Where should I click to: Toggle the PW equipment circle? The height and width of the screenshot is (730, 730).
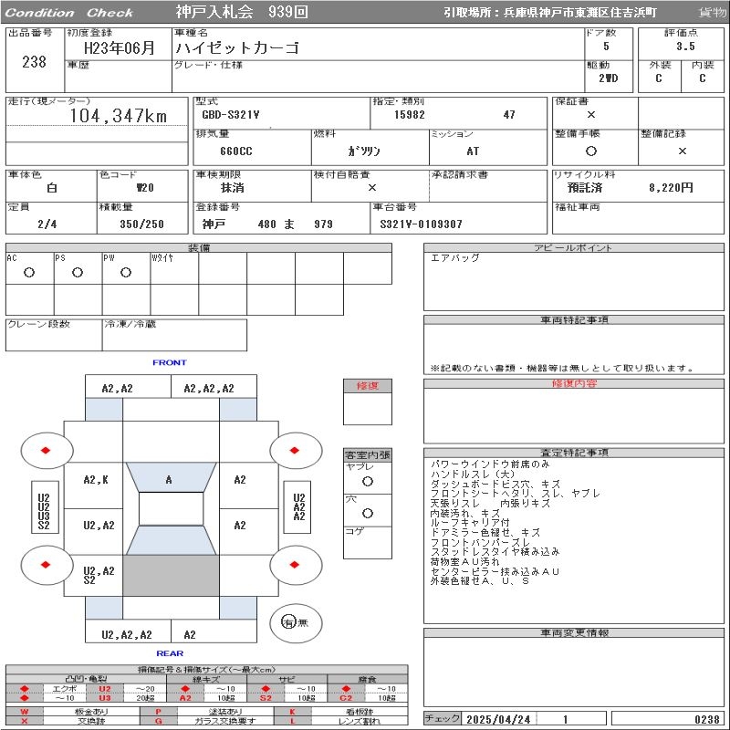tap(126, 273)
